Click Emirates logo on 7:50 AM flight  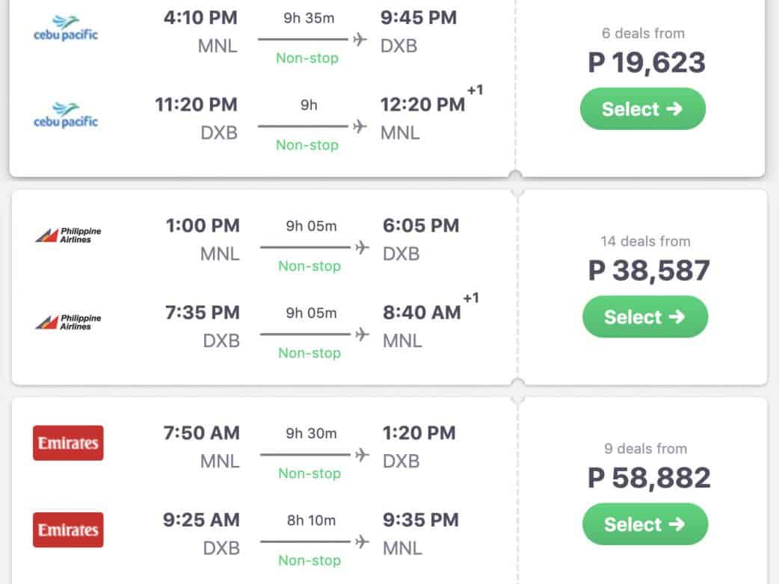[68, 443]
